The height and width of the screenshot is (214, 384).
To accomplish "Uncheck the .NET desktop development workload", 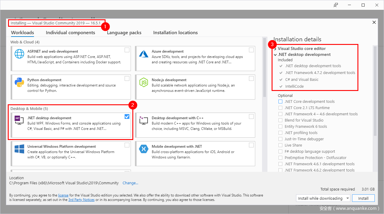I will 127,117.
